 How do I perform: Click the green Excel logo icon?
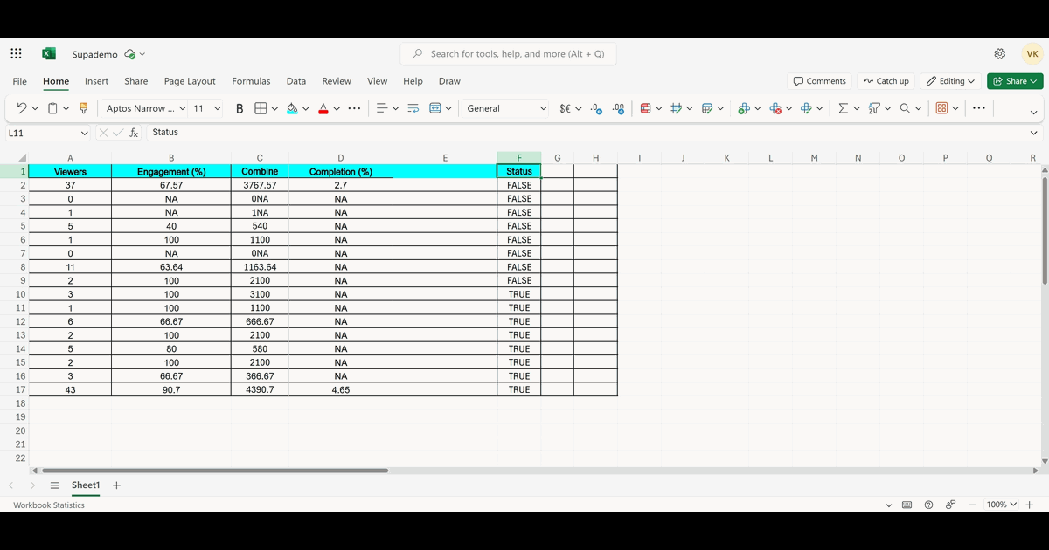tap(49, 54)
